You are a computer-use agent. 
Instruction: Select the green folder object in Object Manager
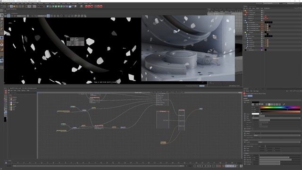point(245,32)
